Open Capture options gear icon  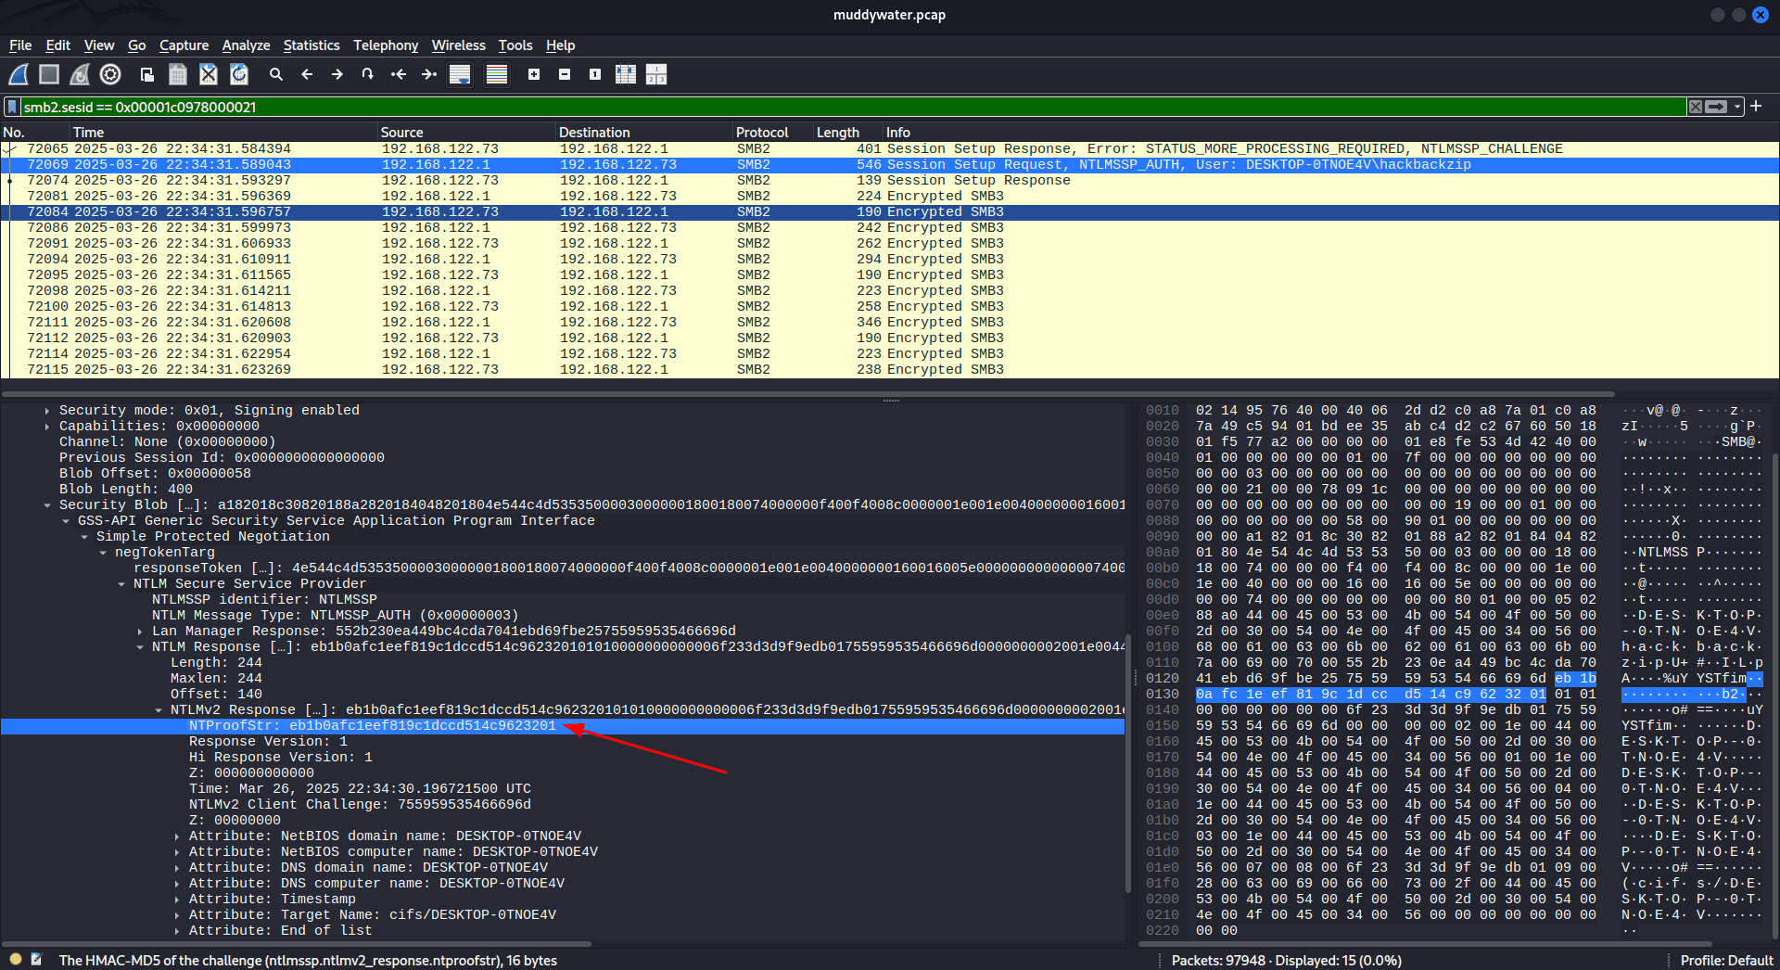coord(110,74)
